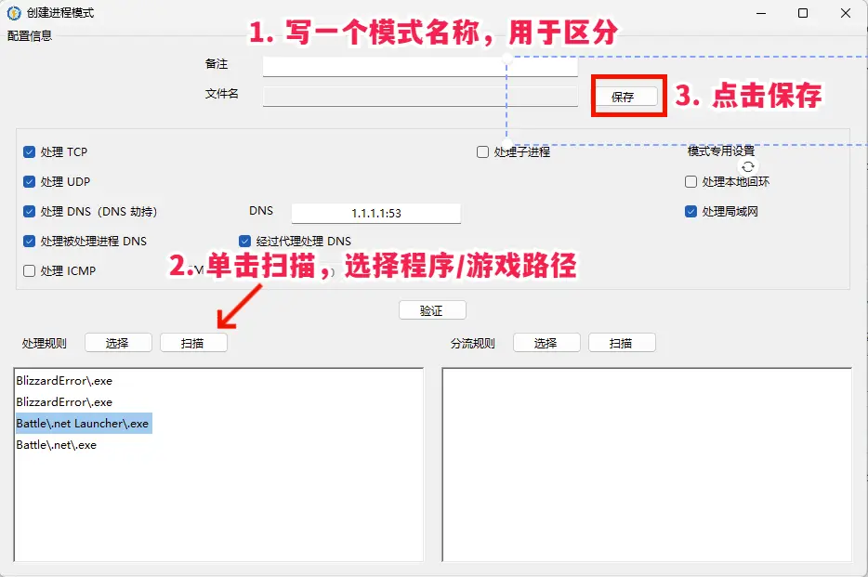Click 选择 next to 分流规则
This screenshot has height=577, width=868.
(x=546, y=343)
